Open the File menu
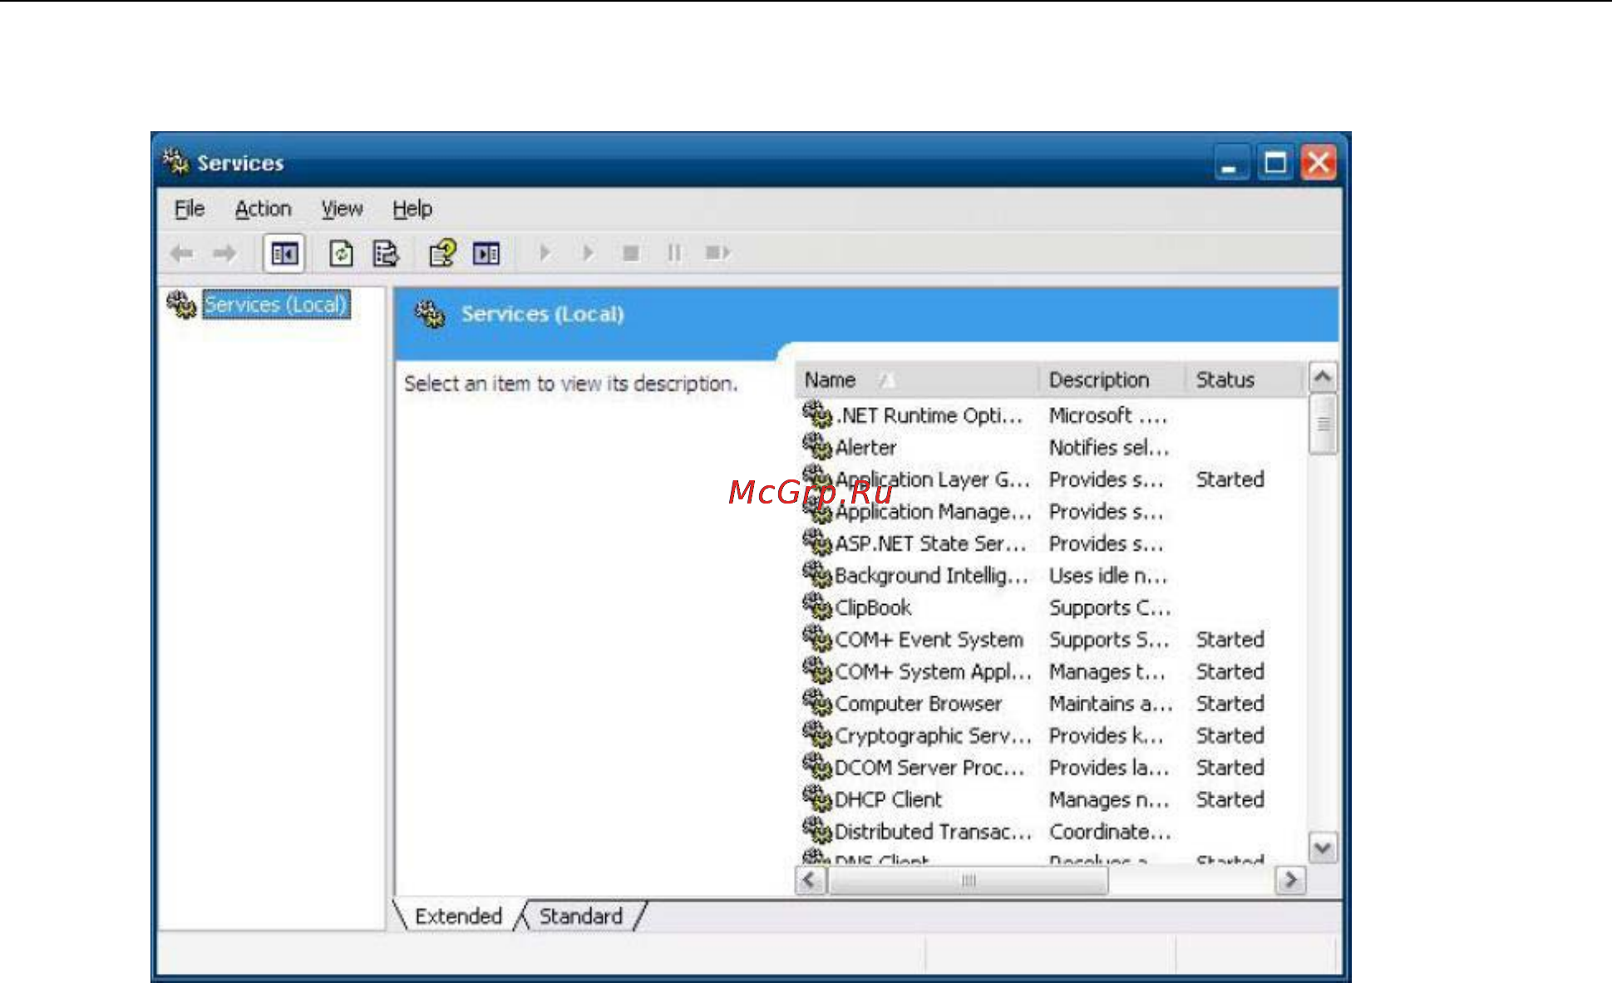The image size is (1612, 983). click(x=190, y=209)
